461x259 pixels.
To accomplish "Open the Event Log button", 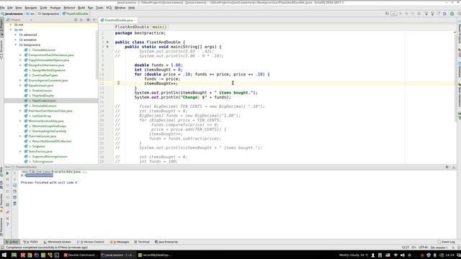I will point(447,242).
